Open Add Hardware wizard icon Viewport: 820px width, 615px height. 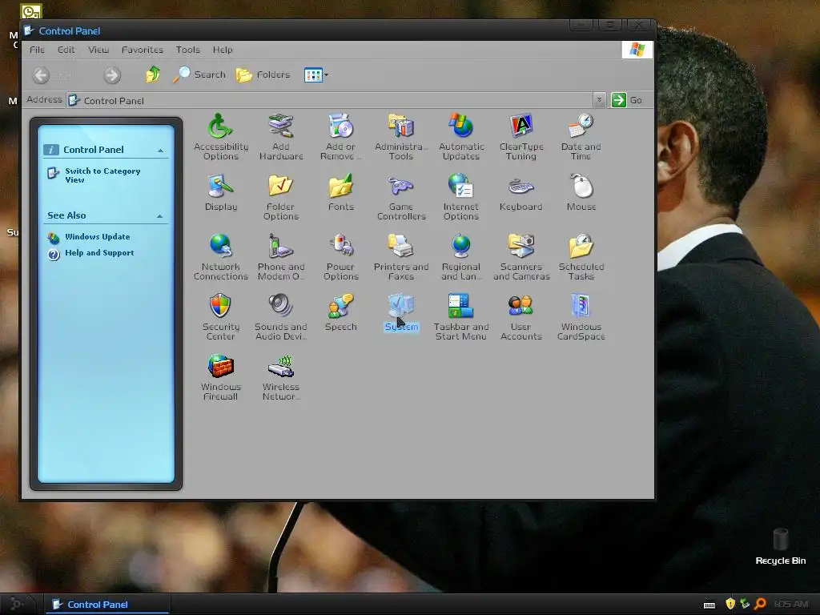point(281,136)
